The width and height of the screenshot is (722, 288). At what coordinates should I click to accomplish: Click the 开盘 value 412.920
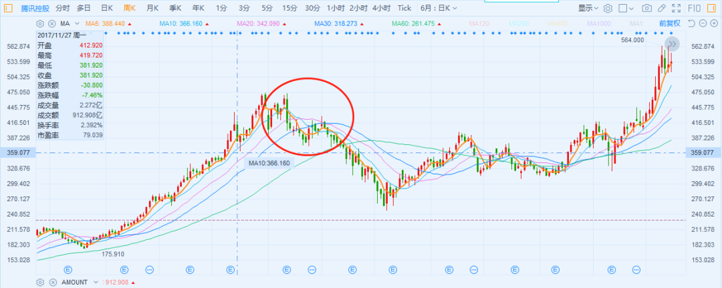[91, 45]
